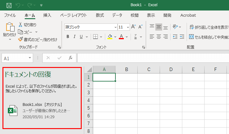Click the decrease indent icon
The width and height of the screenshot is (229, 134).
click(x=175, y=37)
